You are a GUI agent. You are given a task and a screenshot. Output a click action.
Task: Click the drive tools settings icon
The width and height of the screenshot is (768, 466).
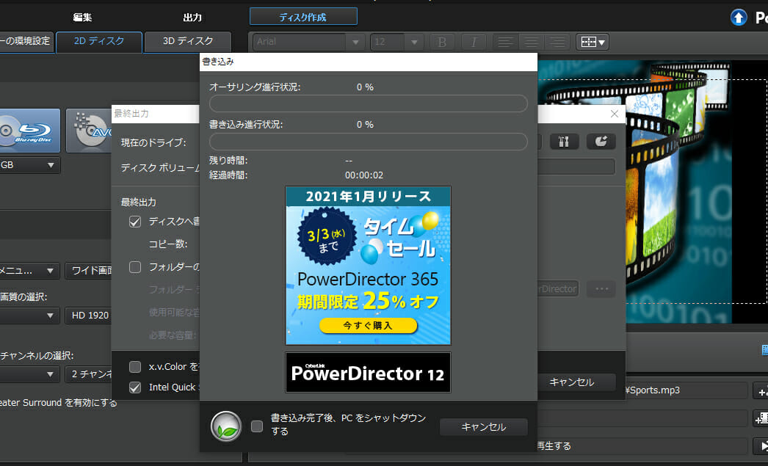pos(564,142)
